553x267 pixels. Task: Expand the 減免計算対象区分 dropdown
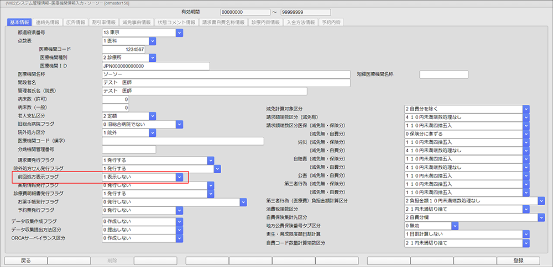coord(526,109)
